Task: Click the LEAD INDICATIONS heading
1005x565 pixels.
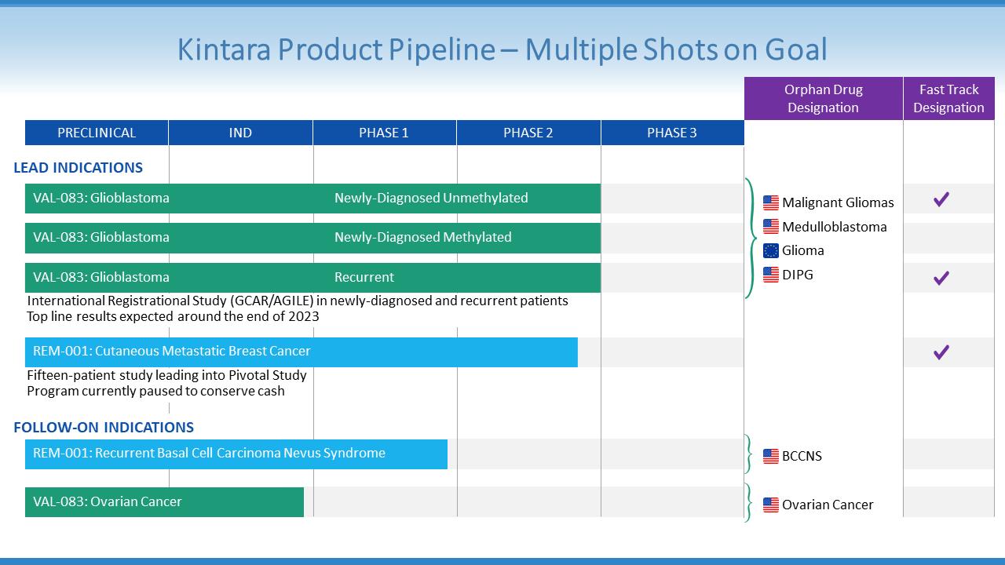Action: [79, 167]
